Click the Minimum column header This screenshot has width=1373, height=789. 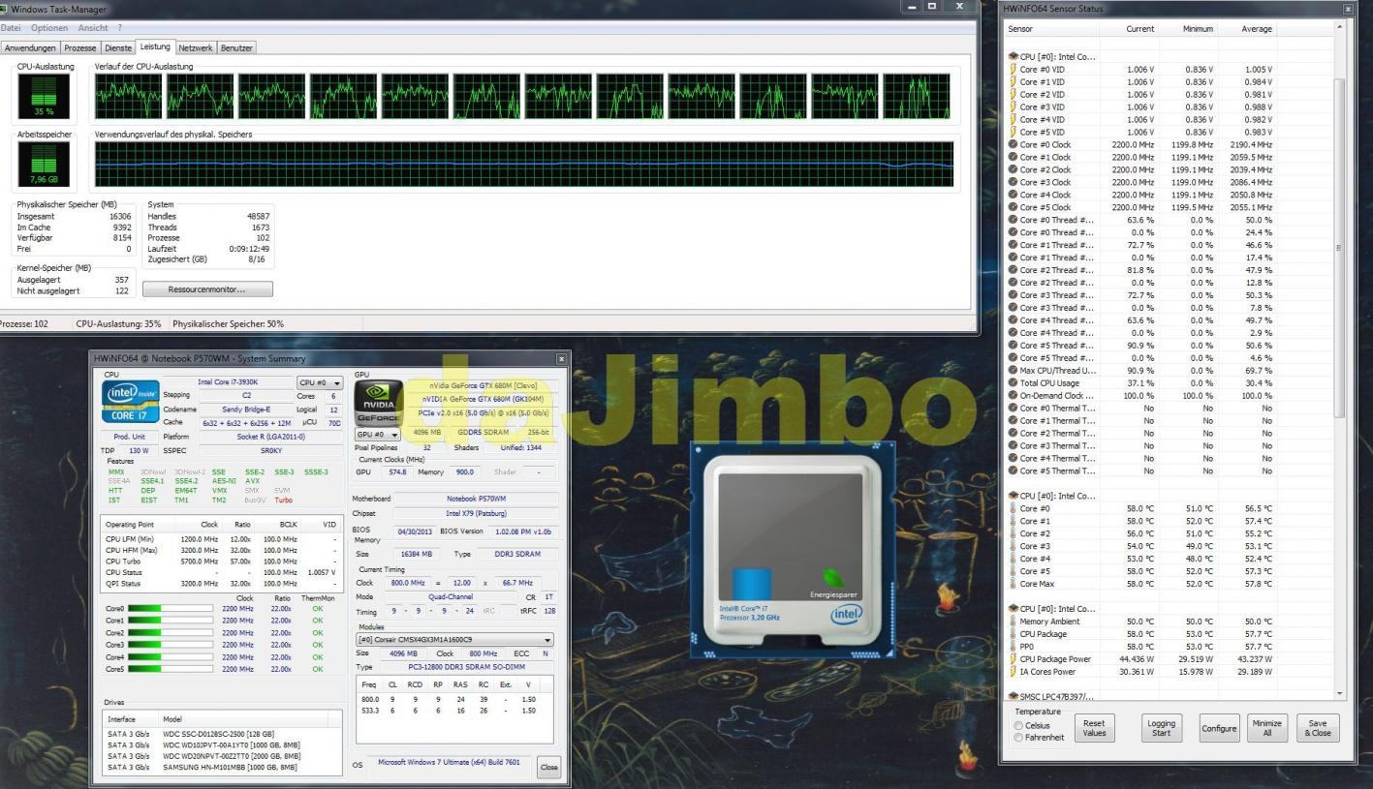tap(1198, 29)
